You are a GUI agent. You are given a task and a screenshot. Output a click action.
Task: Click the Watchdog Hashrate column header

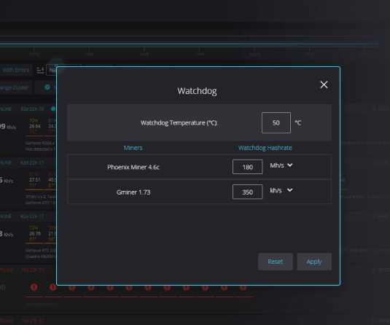pos(265,148)
